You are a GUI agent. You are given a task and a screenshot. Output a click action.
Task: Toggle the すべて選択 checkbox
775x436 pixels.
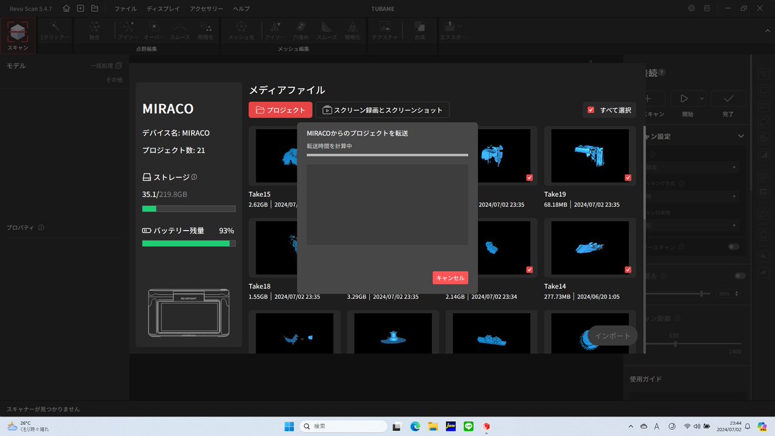(x=591, y=110)
